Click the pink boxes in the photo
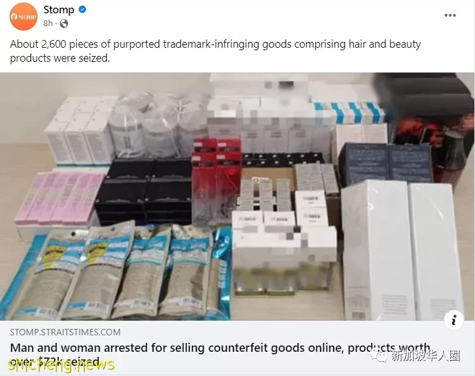475x376 pixels. [60, 198]
